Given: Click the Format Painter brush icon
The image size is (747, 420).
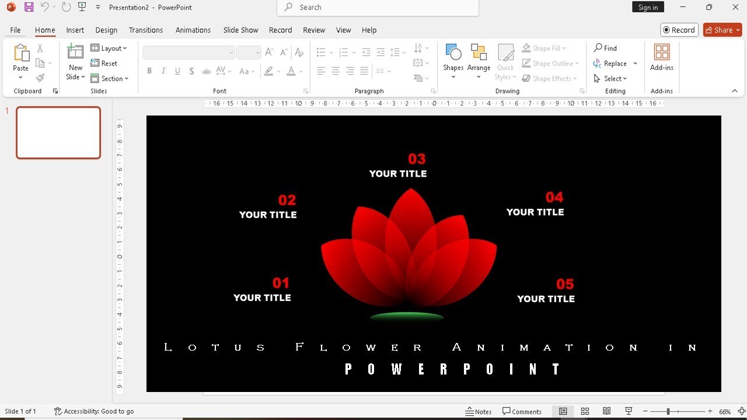Looking at the screenshot, I should click(40, 78).
